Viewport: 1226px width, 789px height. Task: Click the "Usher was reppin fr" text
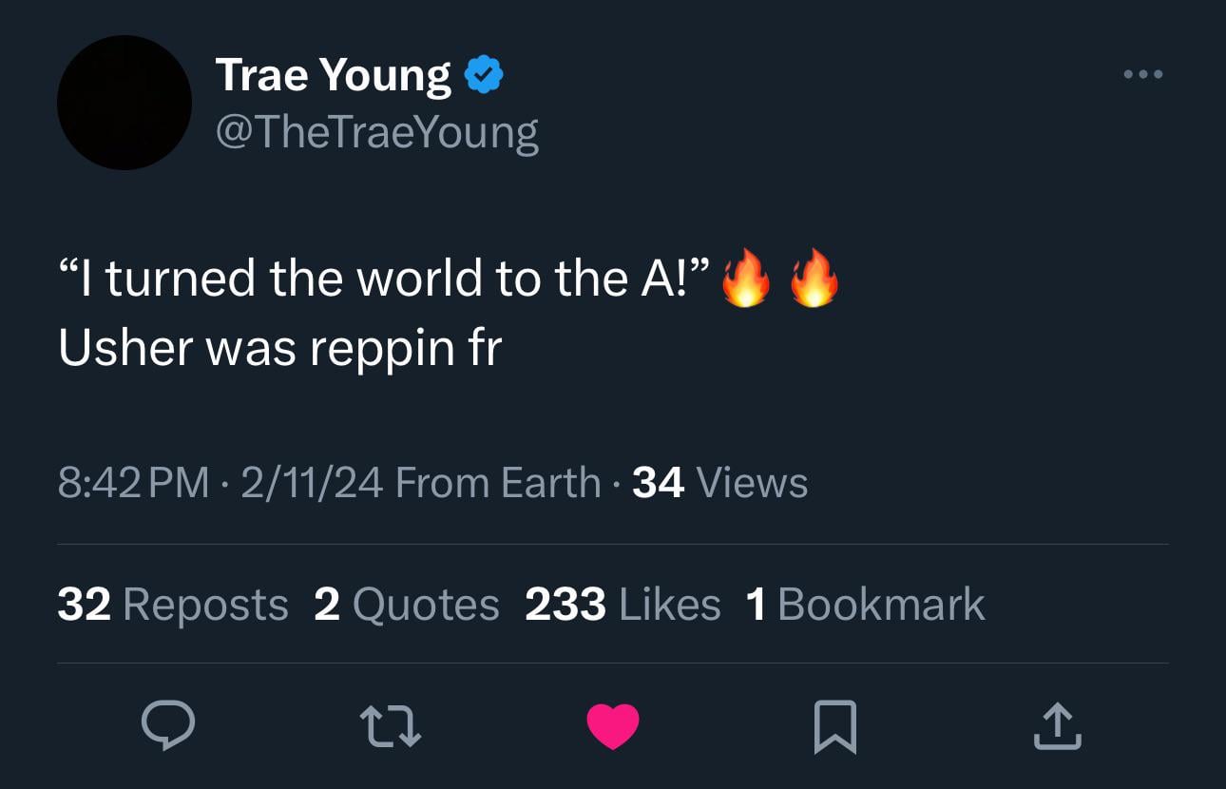(279, 349)
